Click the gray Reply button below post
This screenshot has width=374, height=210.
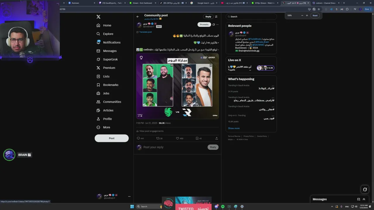[213, 147]
